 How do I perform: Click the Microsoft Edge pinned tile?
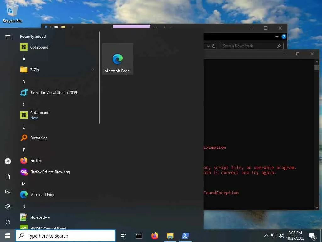click(x=118, y=59)
